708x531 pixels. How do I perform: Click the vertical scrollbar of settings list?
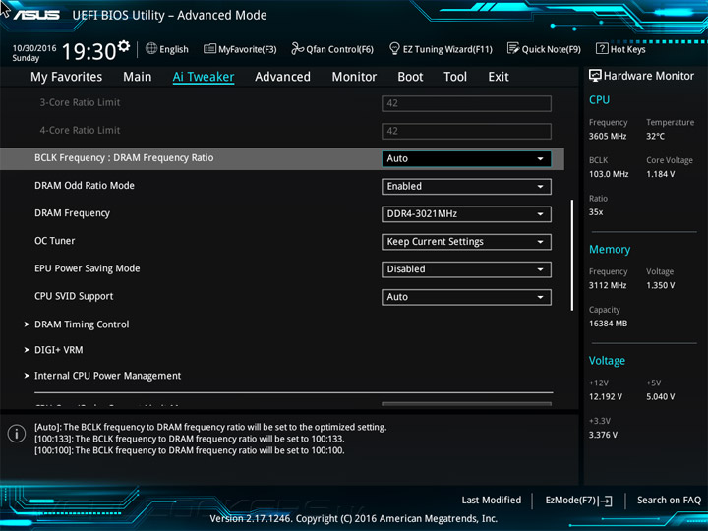click(572, 256)
